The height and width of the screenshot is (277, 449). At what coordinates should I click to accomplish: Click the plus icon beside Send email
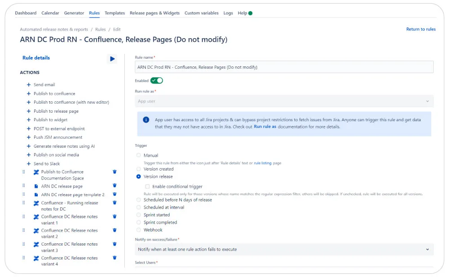(x=29, y=85)
